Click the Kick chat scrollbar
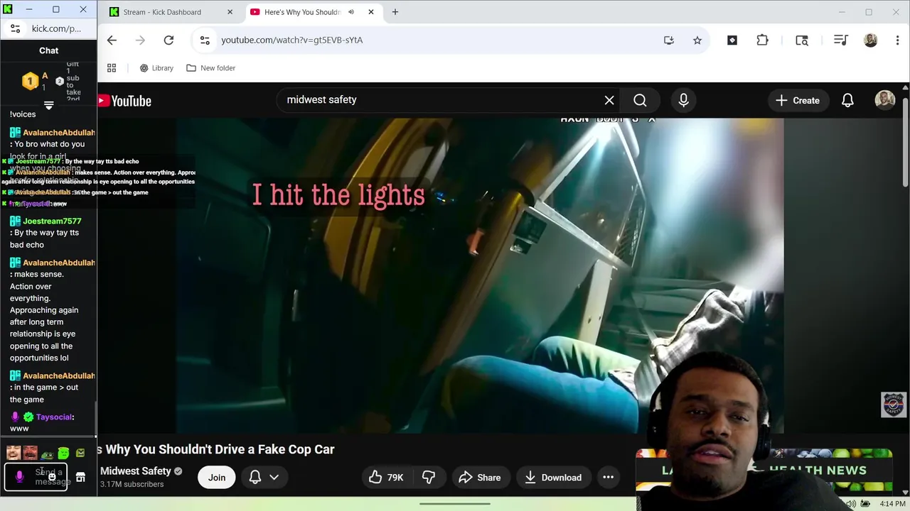910x511 pixels. (x=95, y=419)
